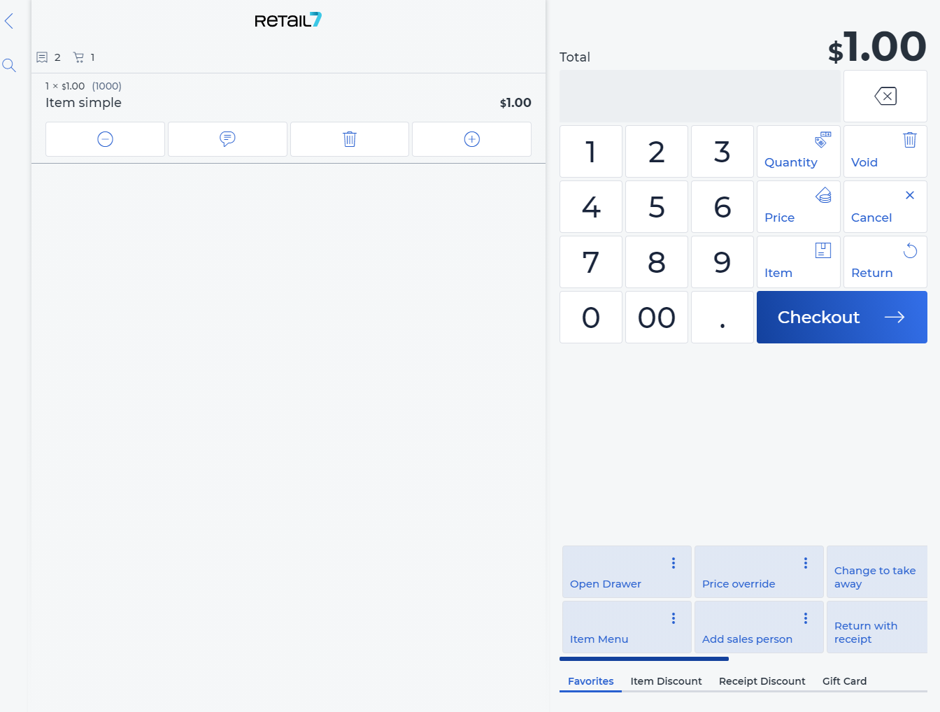Select the Item simple line
This screenshot has width=940, height=712.
coord(288,95)
